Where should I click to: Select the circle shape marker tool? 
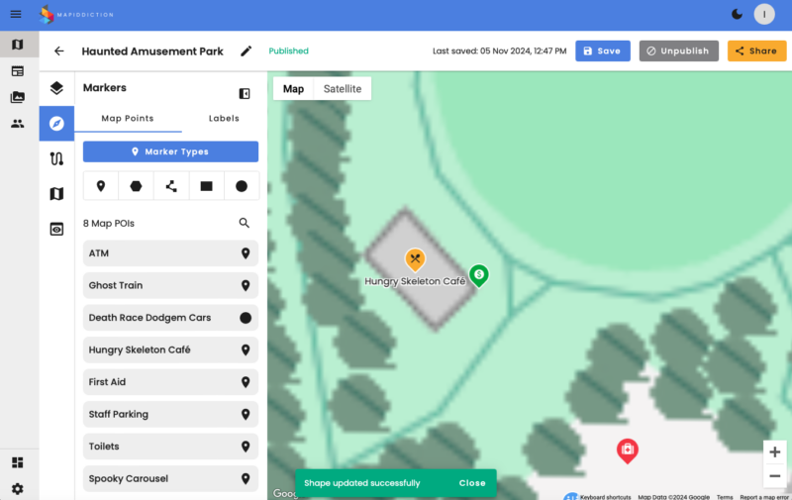(x=242, y=186)
